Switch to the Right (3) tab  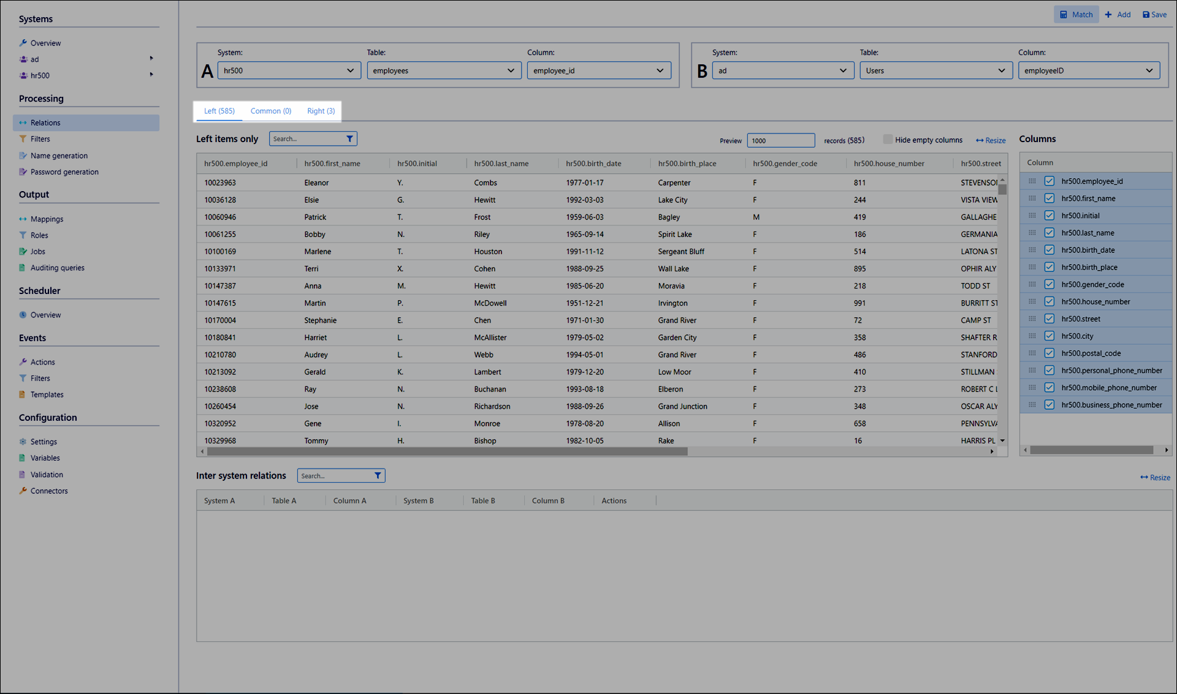[321, 111]
